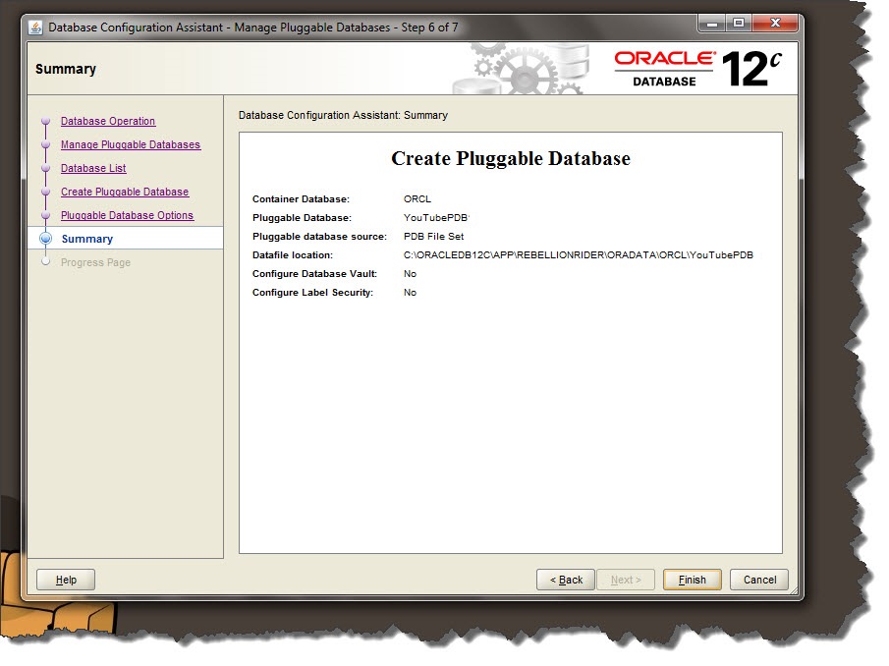This screenshot has height=666, width=889.
Task: Click the Help button
Action: pyautogui.click(x=65, y=580)
